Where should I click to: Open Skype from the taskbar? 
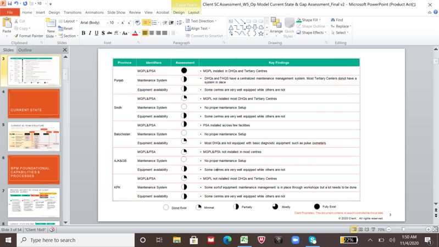pyautogui.click(x=313, y=240)
